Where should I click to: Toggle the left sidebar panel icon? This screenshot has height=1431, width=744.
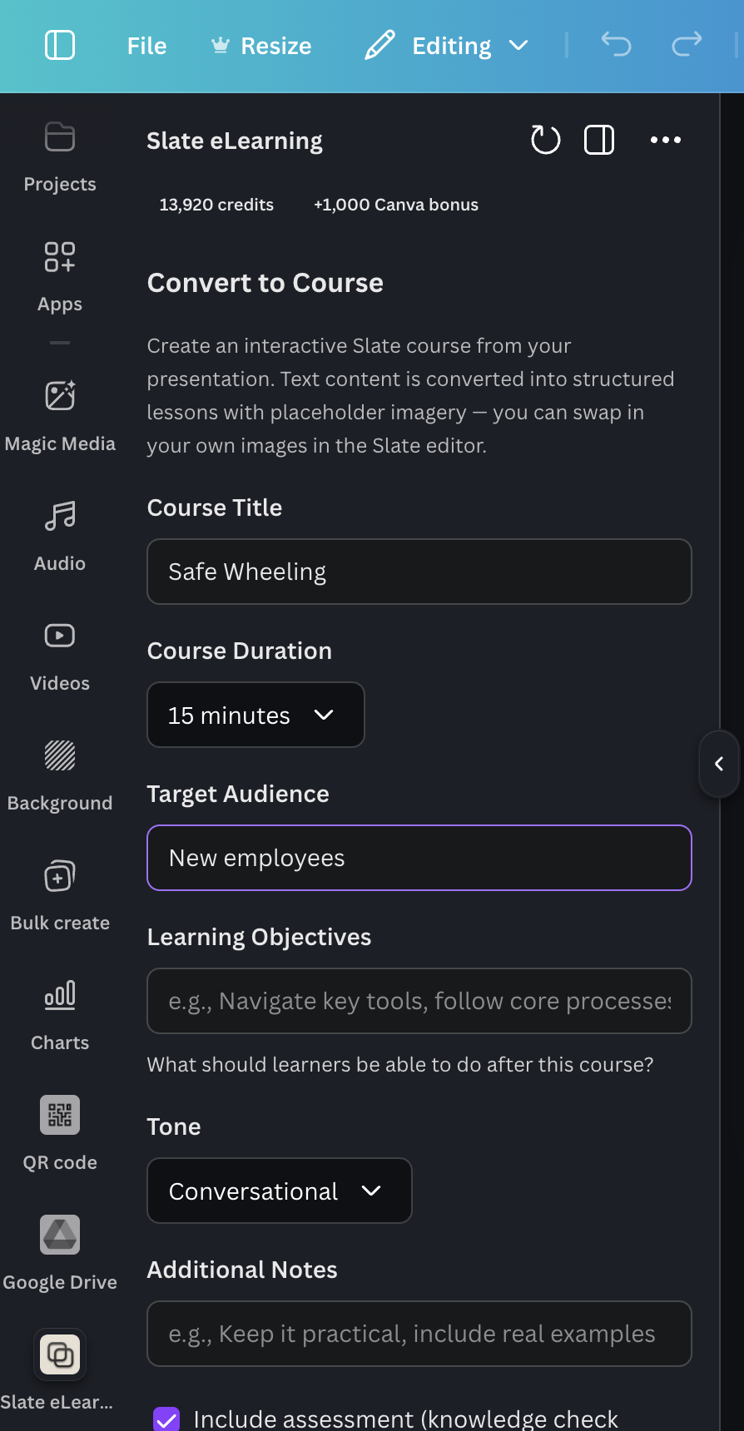(60, 45)
